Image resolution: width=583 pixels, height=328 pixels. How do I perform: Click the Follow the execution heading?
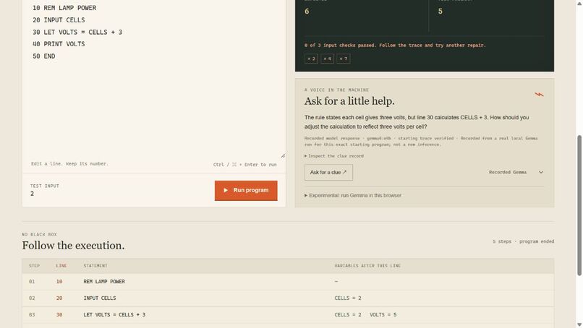73,246
